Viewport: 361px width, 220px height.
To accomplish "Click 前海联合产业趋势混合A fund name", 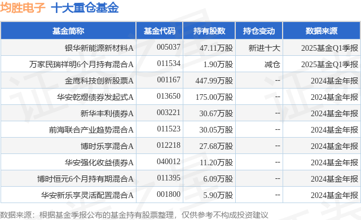I will [x=91, y=130].
